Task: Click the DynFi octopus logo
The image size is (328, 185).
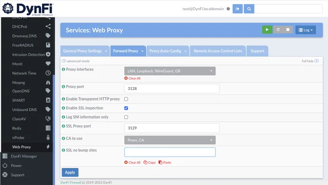Action: point(8,8)
